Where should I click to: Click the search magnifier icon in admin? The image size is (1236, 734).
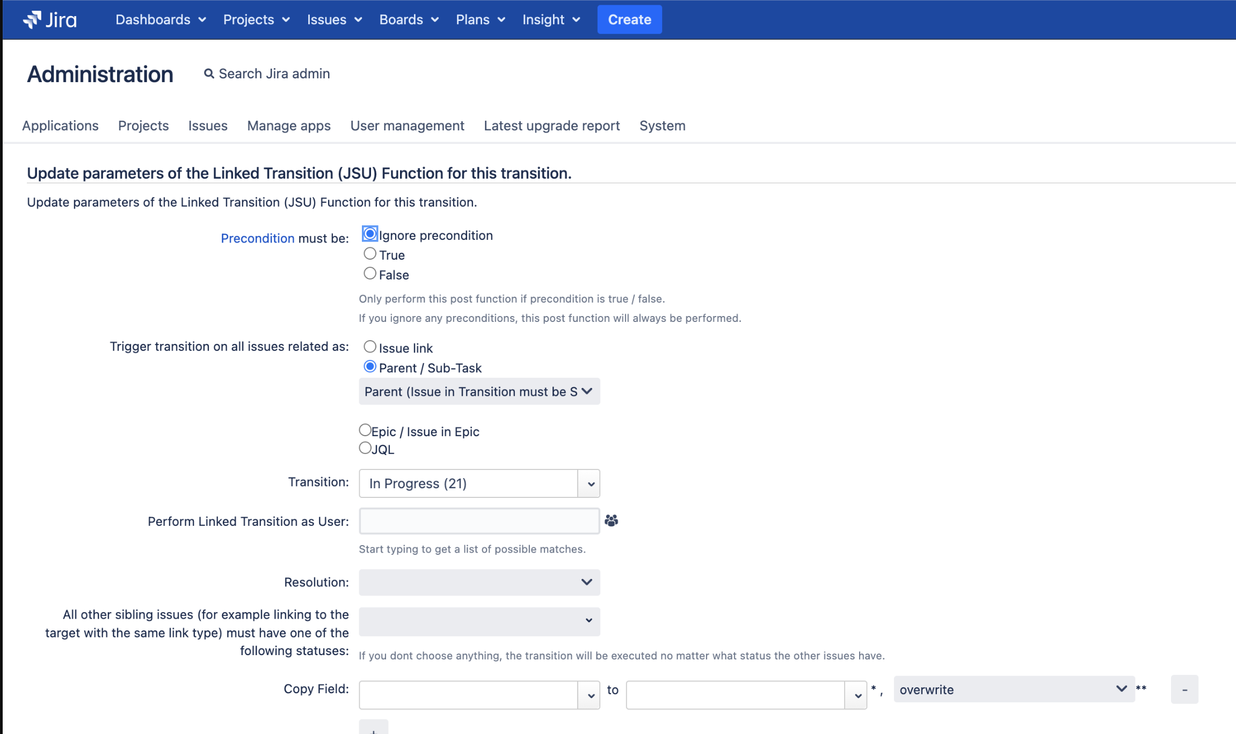(209, 74)
